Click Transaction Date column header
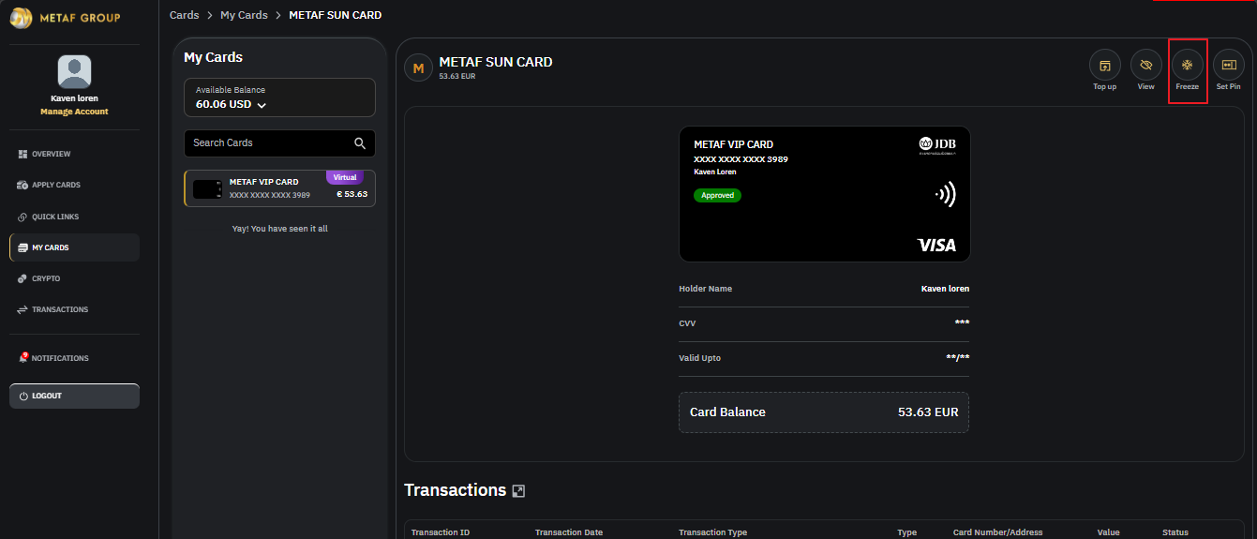This screenshot has height=539, width=1257. [569, 532]
